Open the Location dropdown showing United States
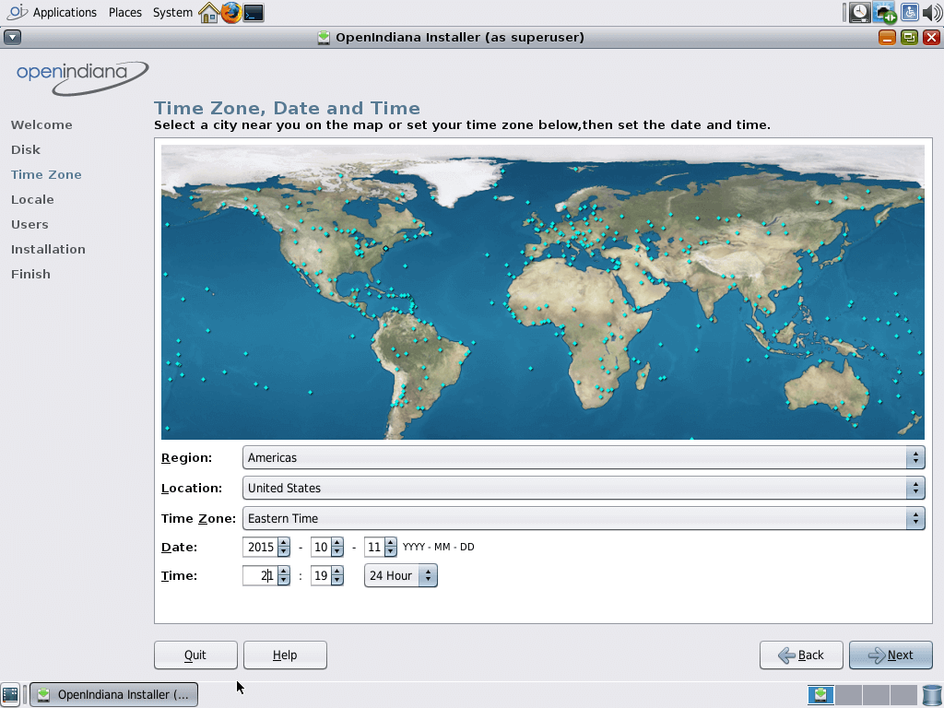 click(x=584, y=489)
